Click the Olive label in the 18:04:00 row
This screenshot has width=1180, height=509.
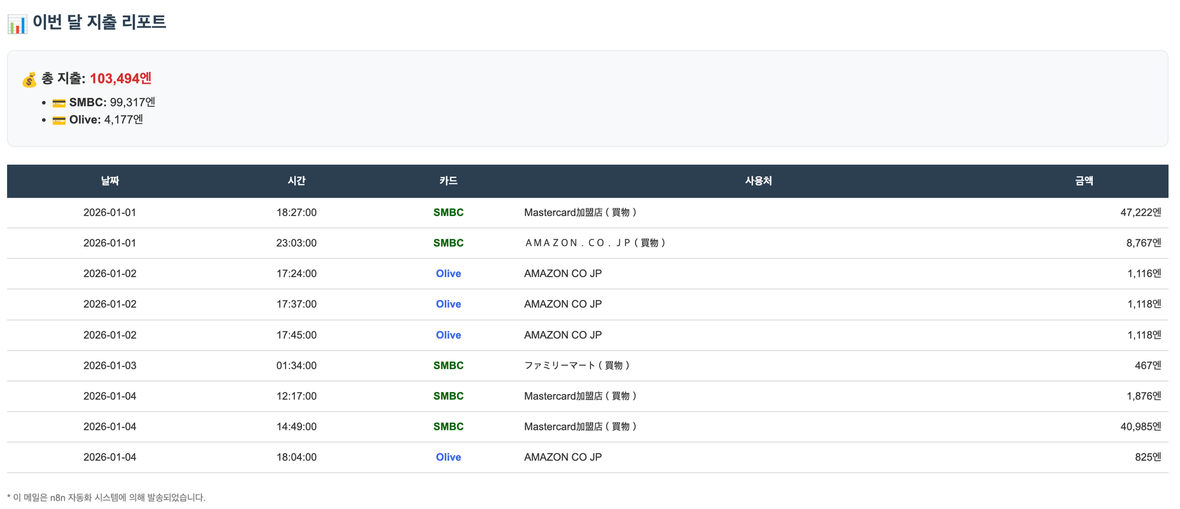[448, 457]
